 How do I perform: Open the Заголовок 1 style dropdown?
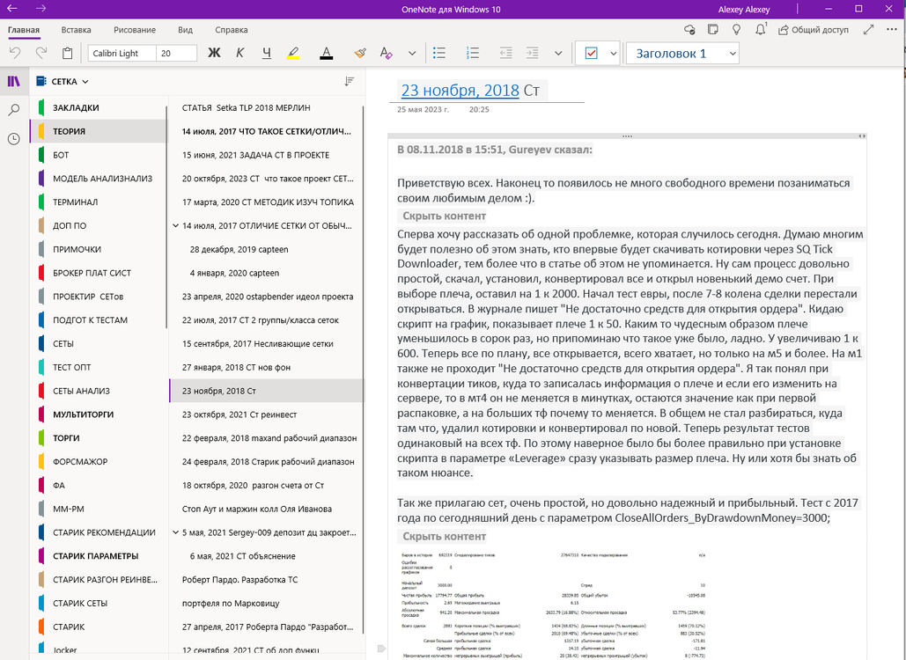click(682, 53)
